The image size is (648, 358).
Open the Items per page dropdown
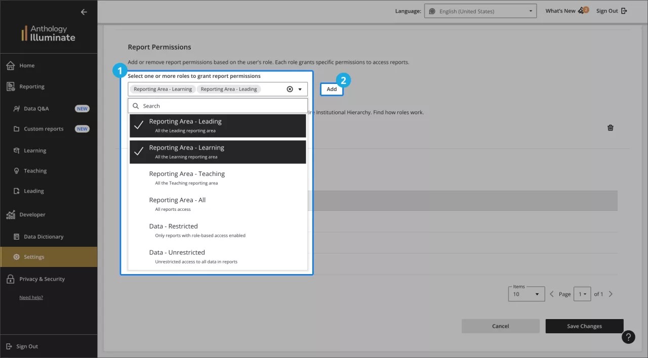pos(526,294)
